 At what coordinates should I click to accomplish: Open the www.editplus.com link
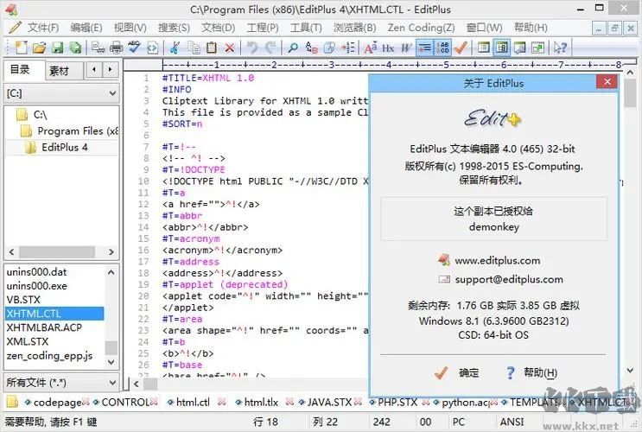pos(497,260)
